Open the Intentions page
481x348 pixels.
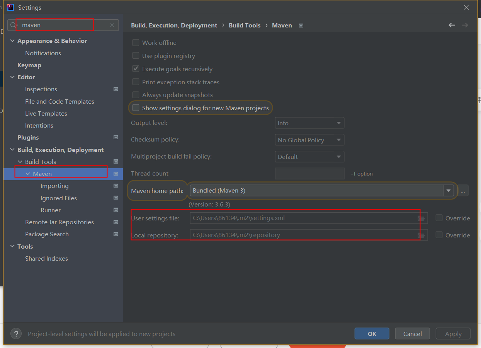39,125
